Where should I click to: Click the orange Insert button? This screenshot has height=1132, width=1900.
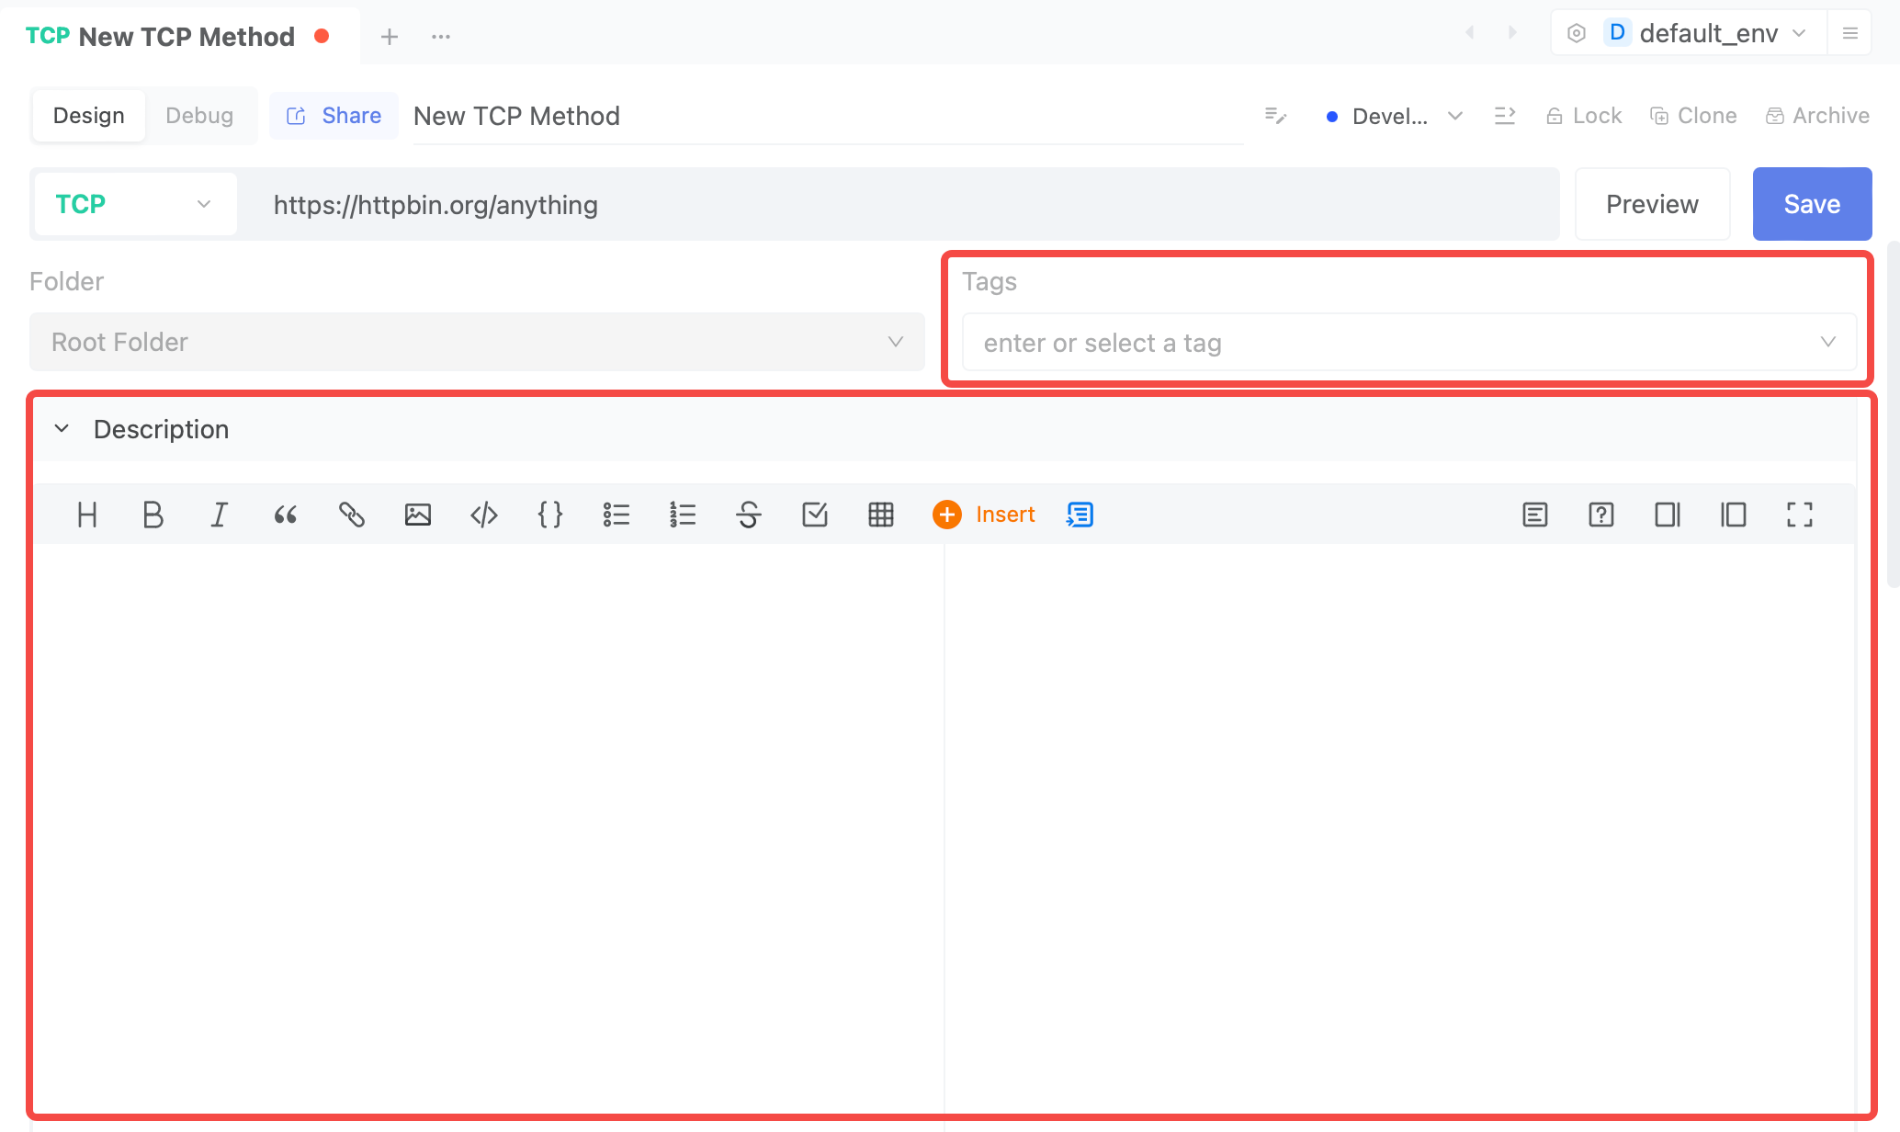coord(984,515)
